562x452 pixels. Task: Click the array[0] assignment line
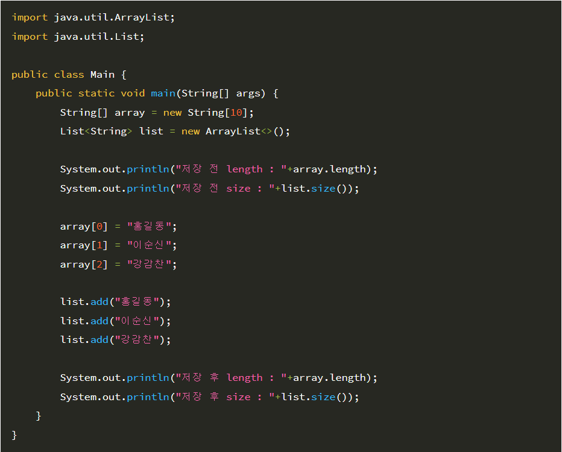[x=118, y=227]
